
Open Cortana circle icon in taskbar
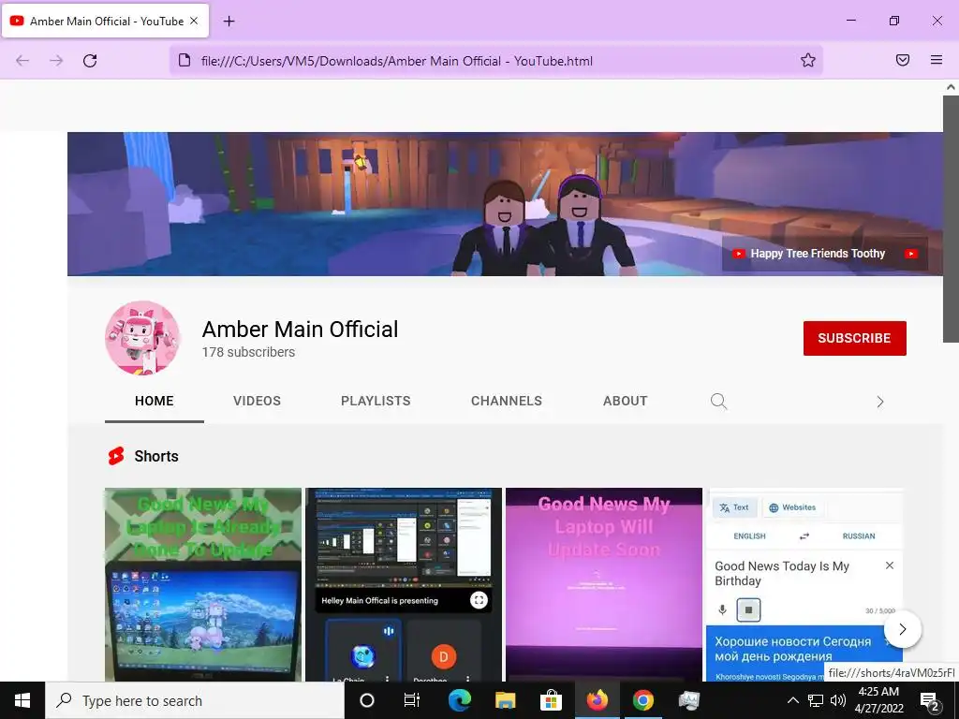(367, 700)
